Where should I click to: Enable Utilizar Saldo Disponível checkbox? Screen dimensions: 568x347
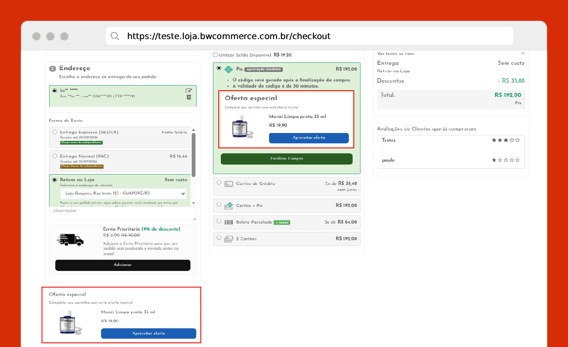215,55
